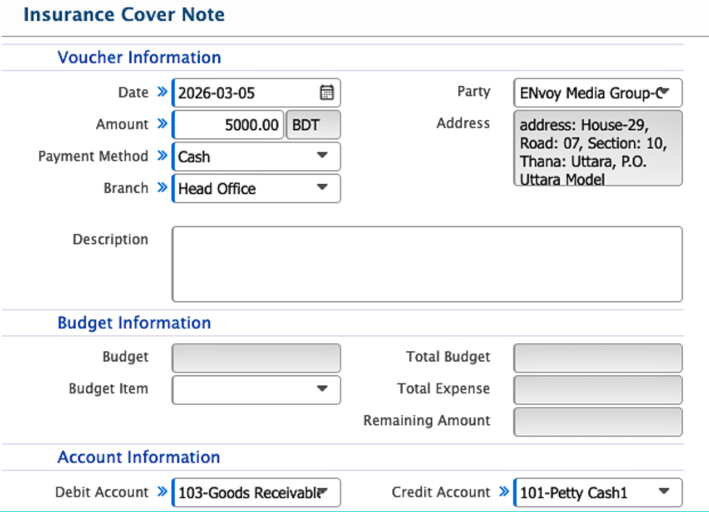This screenshot has width=709, height=512.
Task: Click the double-arrow marker beside Payment Method
Action: [x=162, y=156]
